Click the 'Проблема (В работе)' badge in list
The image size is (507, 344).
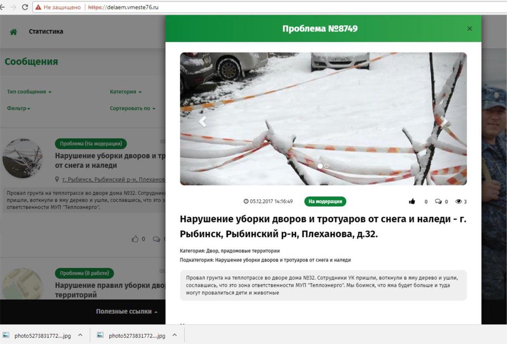click(84, 273)
